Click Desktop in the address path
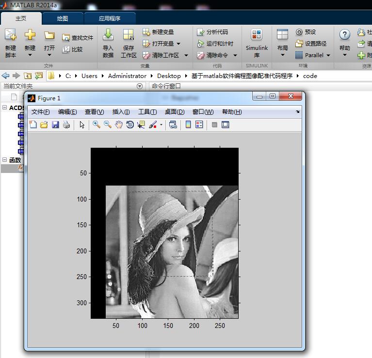Screen dimensions: 372x358 click(169, 76)
